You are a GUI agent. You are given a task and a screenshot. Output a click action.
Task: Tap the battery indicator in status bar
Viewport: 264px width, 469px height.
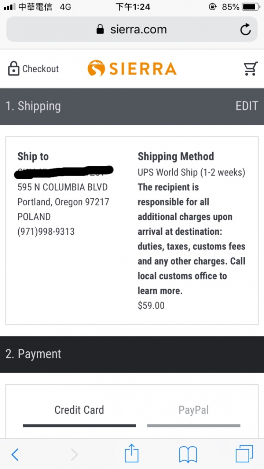[251, 7]
